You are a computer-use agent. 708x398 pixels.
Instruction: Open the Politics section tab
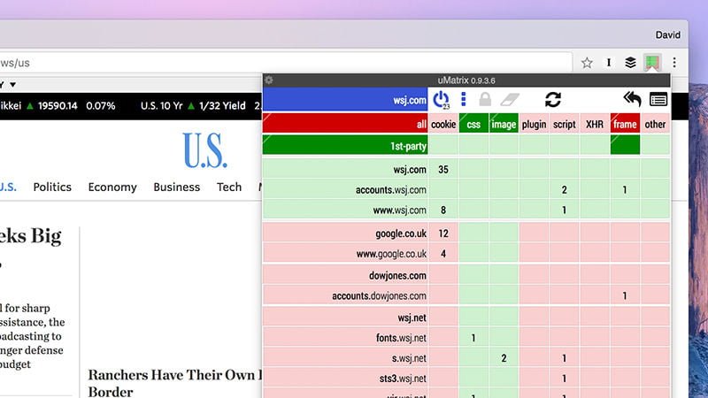pos(52,188)
